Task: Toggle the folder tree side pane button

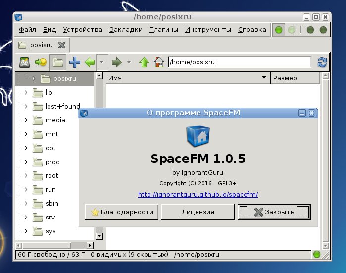Action: [58, 62]
